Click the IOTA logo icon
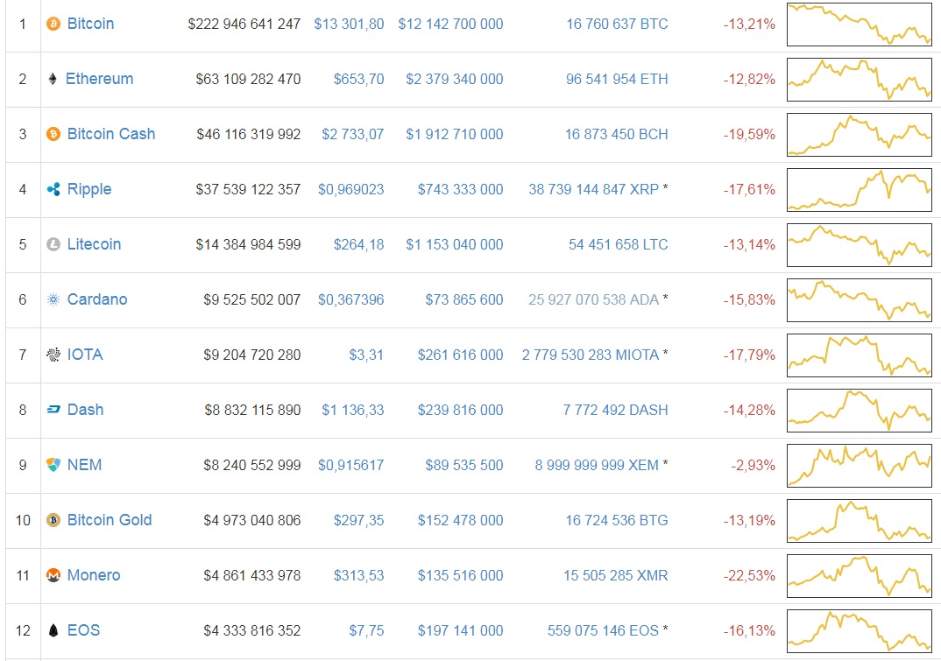 pyautogui.click(x=53, y=355)
